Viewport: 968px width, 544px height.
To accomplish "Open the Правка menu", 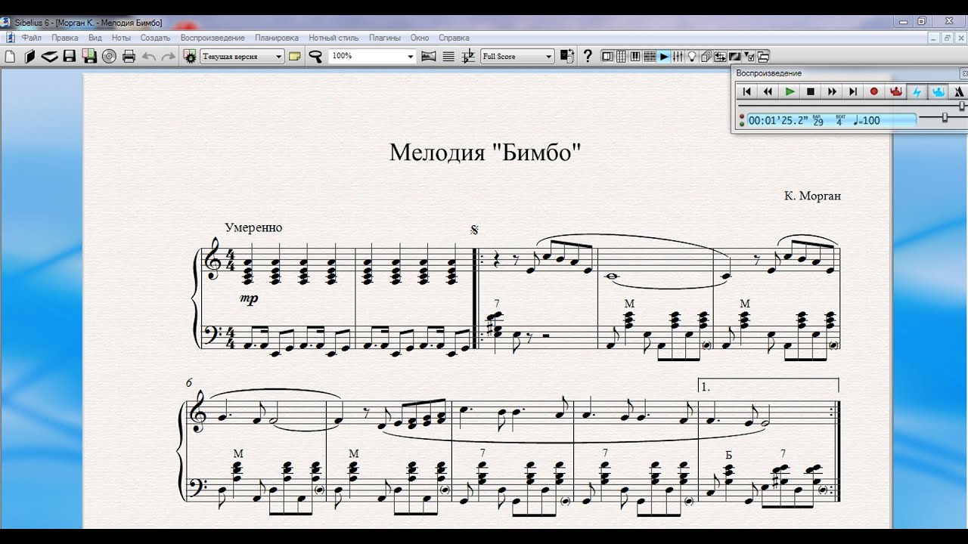I will (65, 37).
